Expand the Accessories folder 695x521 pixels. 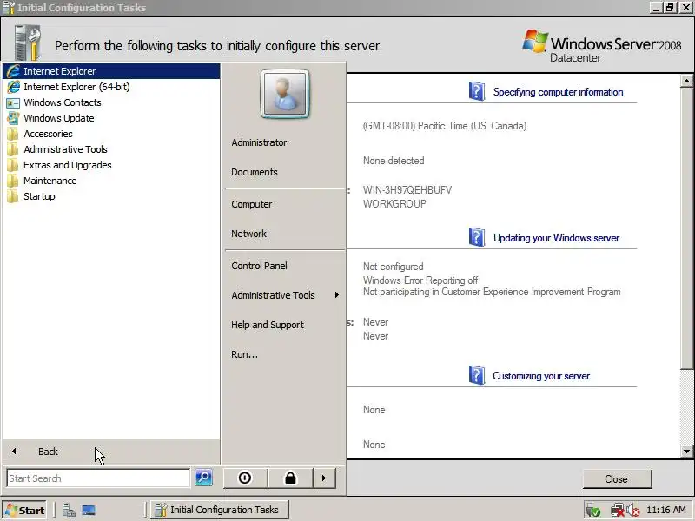click(111, 134)
